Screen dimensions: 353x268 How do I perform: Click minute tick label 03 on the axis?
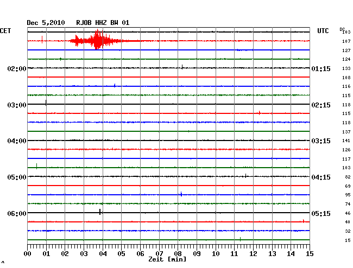tap(84, 254)
